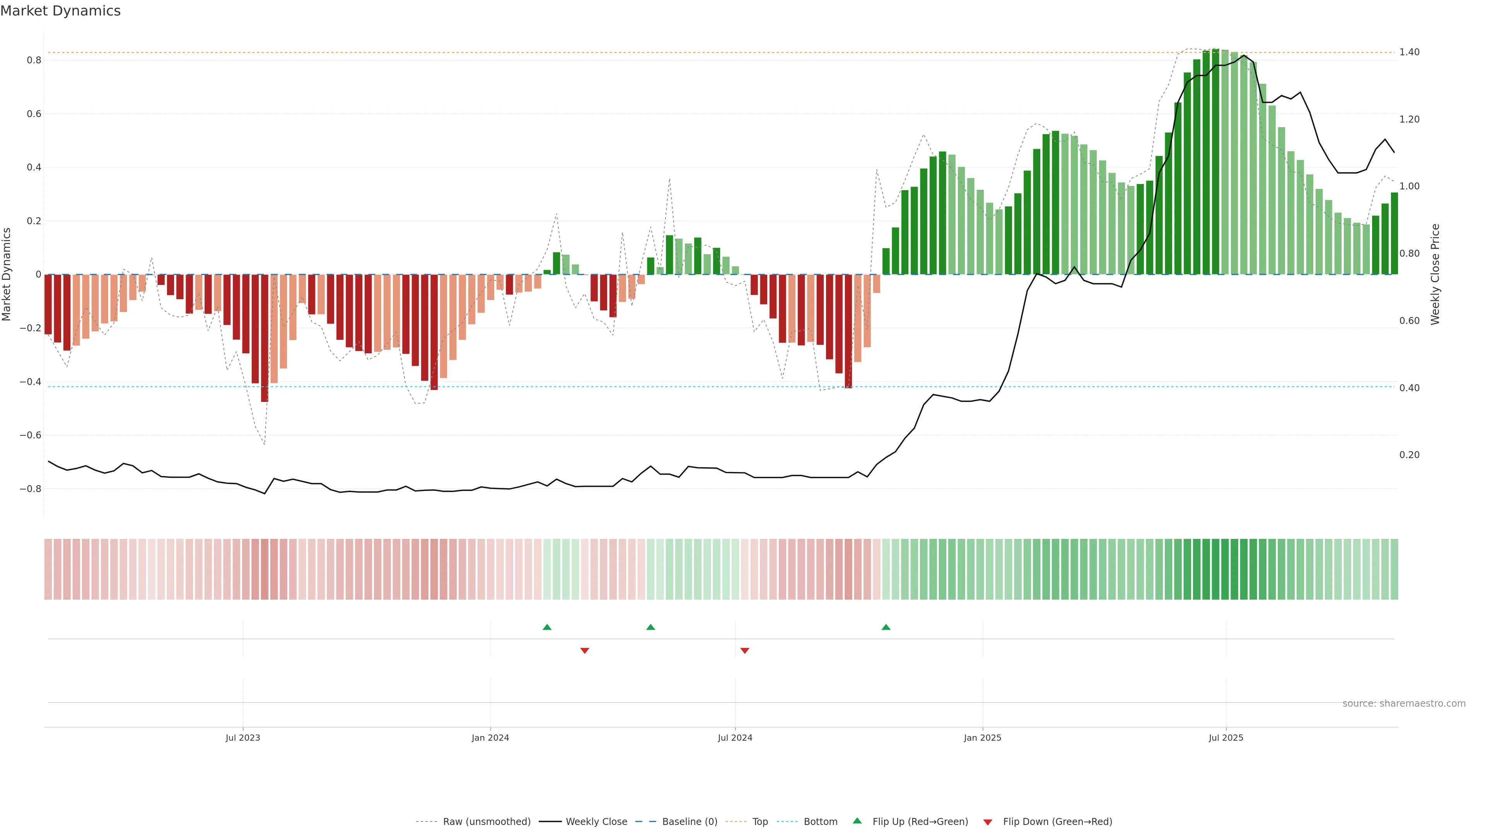The width and height of the screenshot is (1485, 835).
Task: Click the 1.40 tick on the right price axis
Action: click(1410, 52)
